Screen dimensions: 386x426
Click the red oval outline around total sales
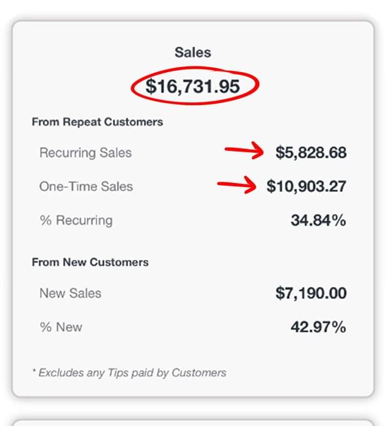pyautogui.click(x=134, y=86)
